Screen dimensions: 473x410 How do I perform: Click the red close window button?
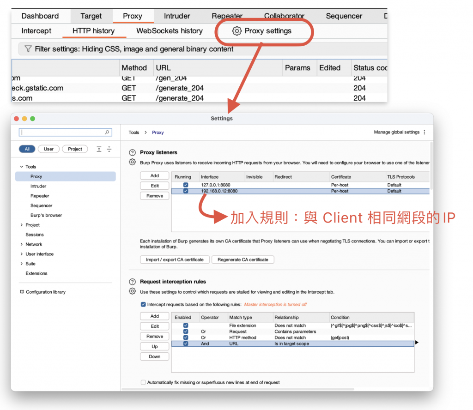coord(17,119)
